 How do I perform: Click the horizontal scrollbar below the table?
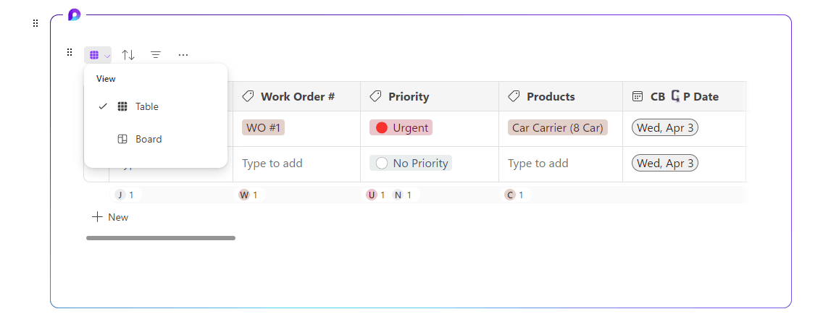tap(160, 237)
